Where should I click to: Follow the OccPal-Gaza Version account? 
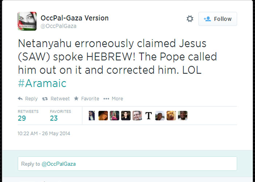(x=217, y=19)
